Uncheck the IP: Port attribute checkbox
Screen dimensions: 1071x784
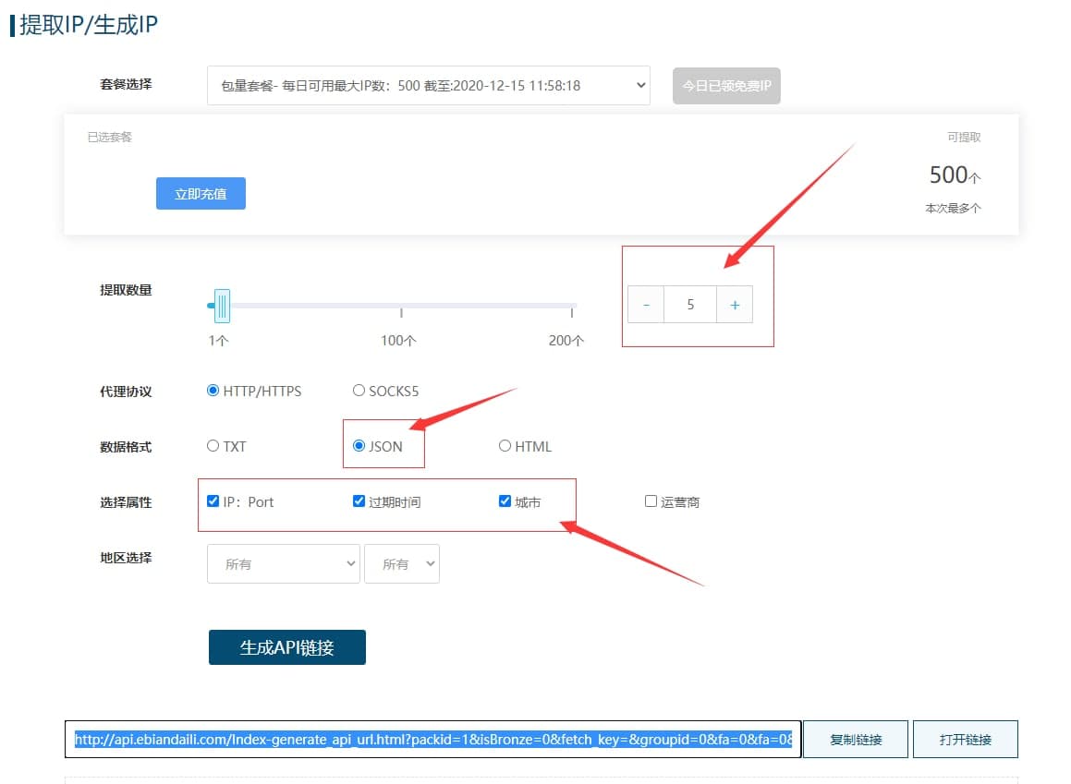tap(213, 501)
